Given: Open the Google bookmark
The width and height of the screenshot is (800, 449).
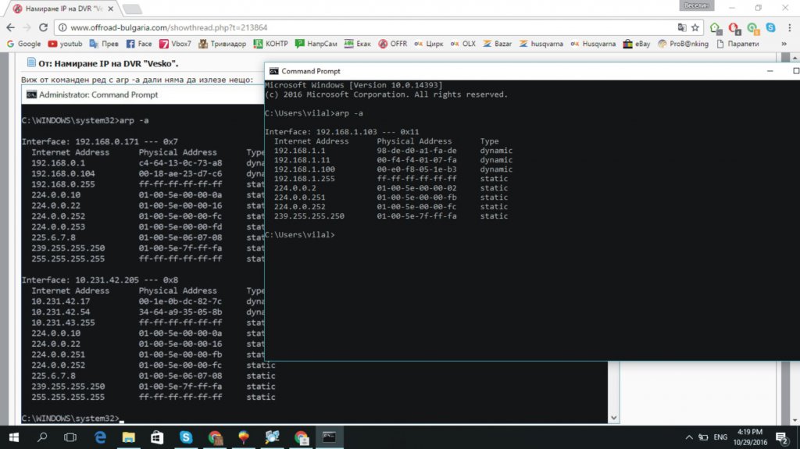Looking at the screenshot, I should pyautogui.click(x=23, y=44).
